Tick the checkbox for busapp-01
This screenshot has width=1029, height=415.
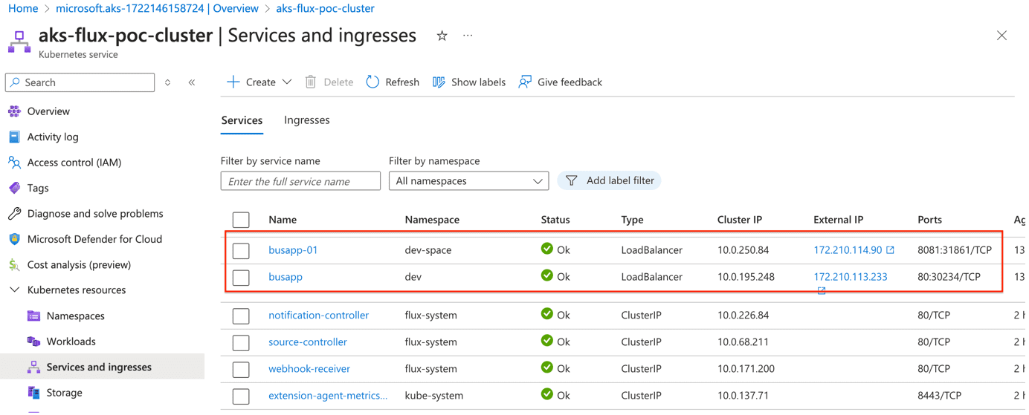pyautogui.click(x=241, y=251)
